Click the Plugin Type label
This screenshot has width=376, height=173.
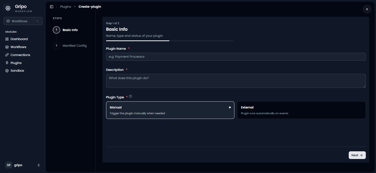[115, 97]
